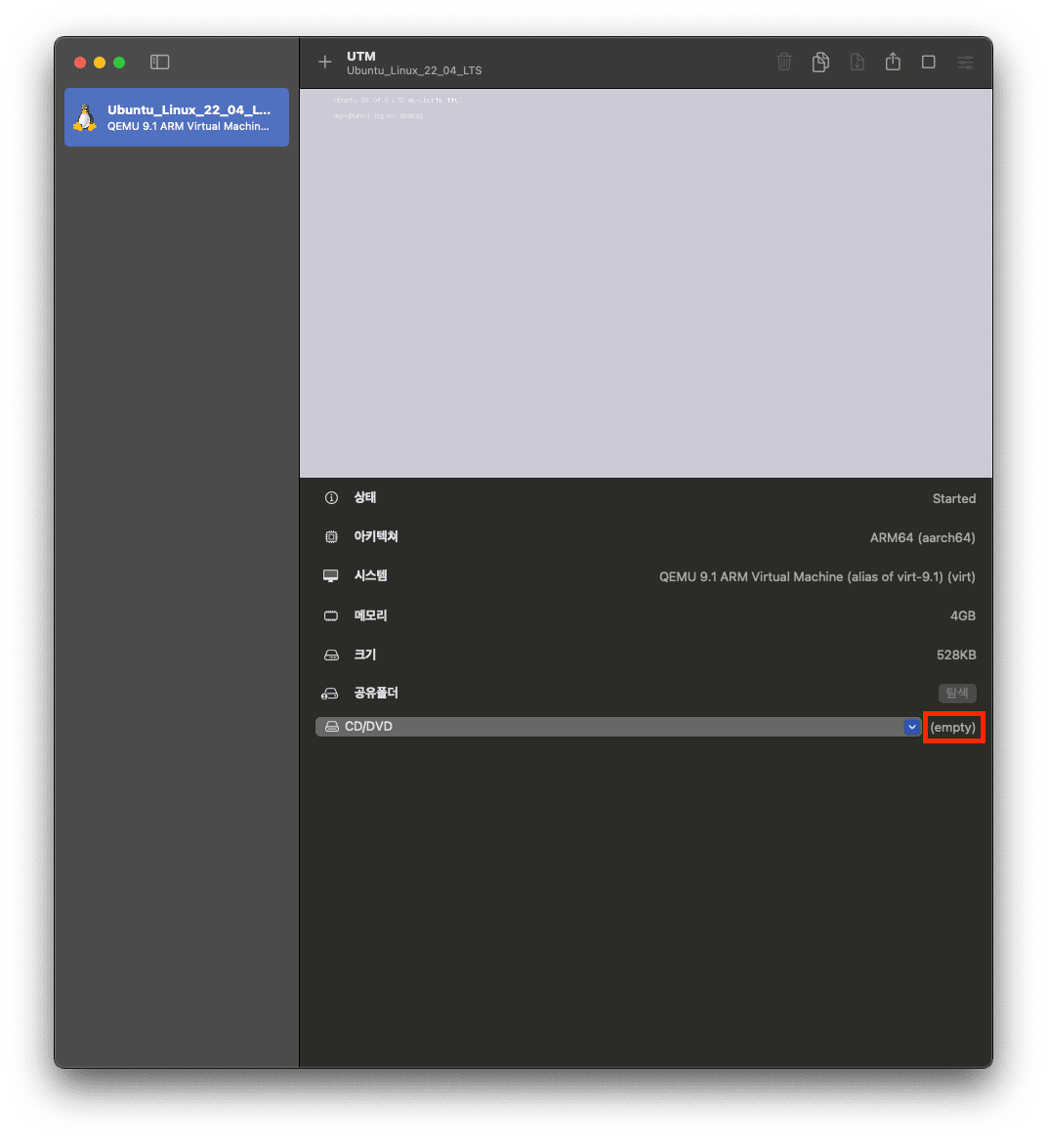
Task: Click the 메모리 memory icon
Action: click(x=331, y=615)
